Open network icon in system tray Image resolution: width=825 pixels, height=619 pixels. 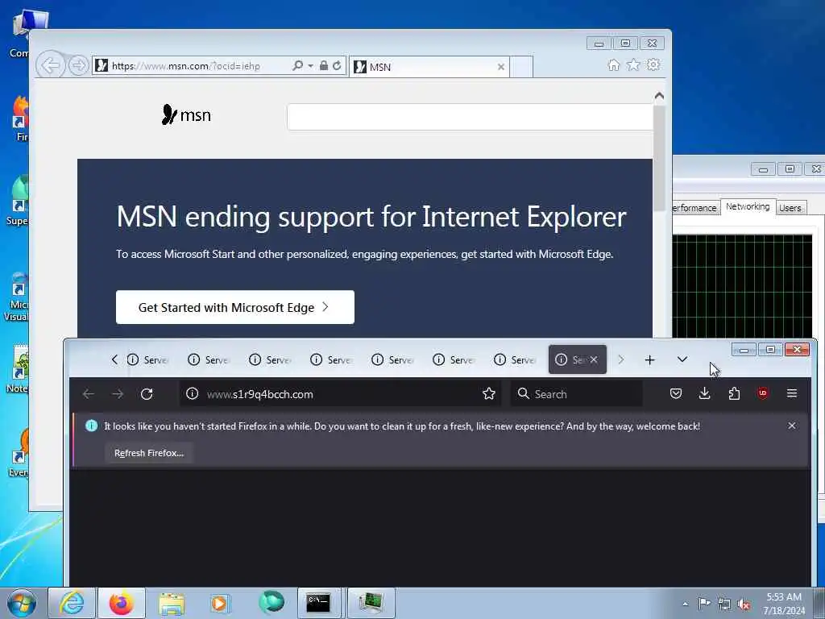click(x=724, y=604)
